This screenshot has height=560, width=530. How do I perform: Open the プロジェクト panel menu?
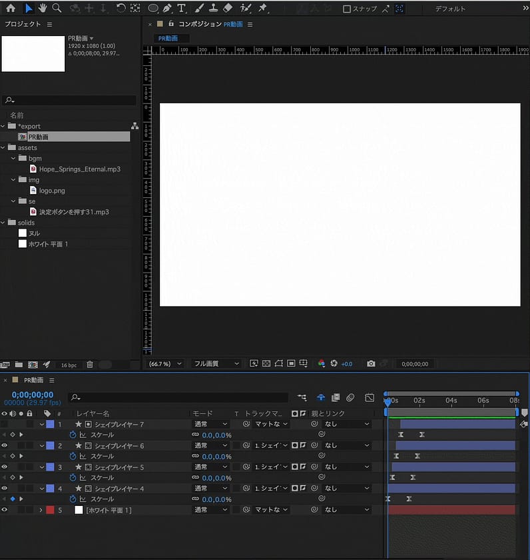tap(49, 24)
